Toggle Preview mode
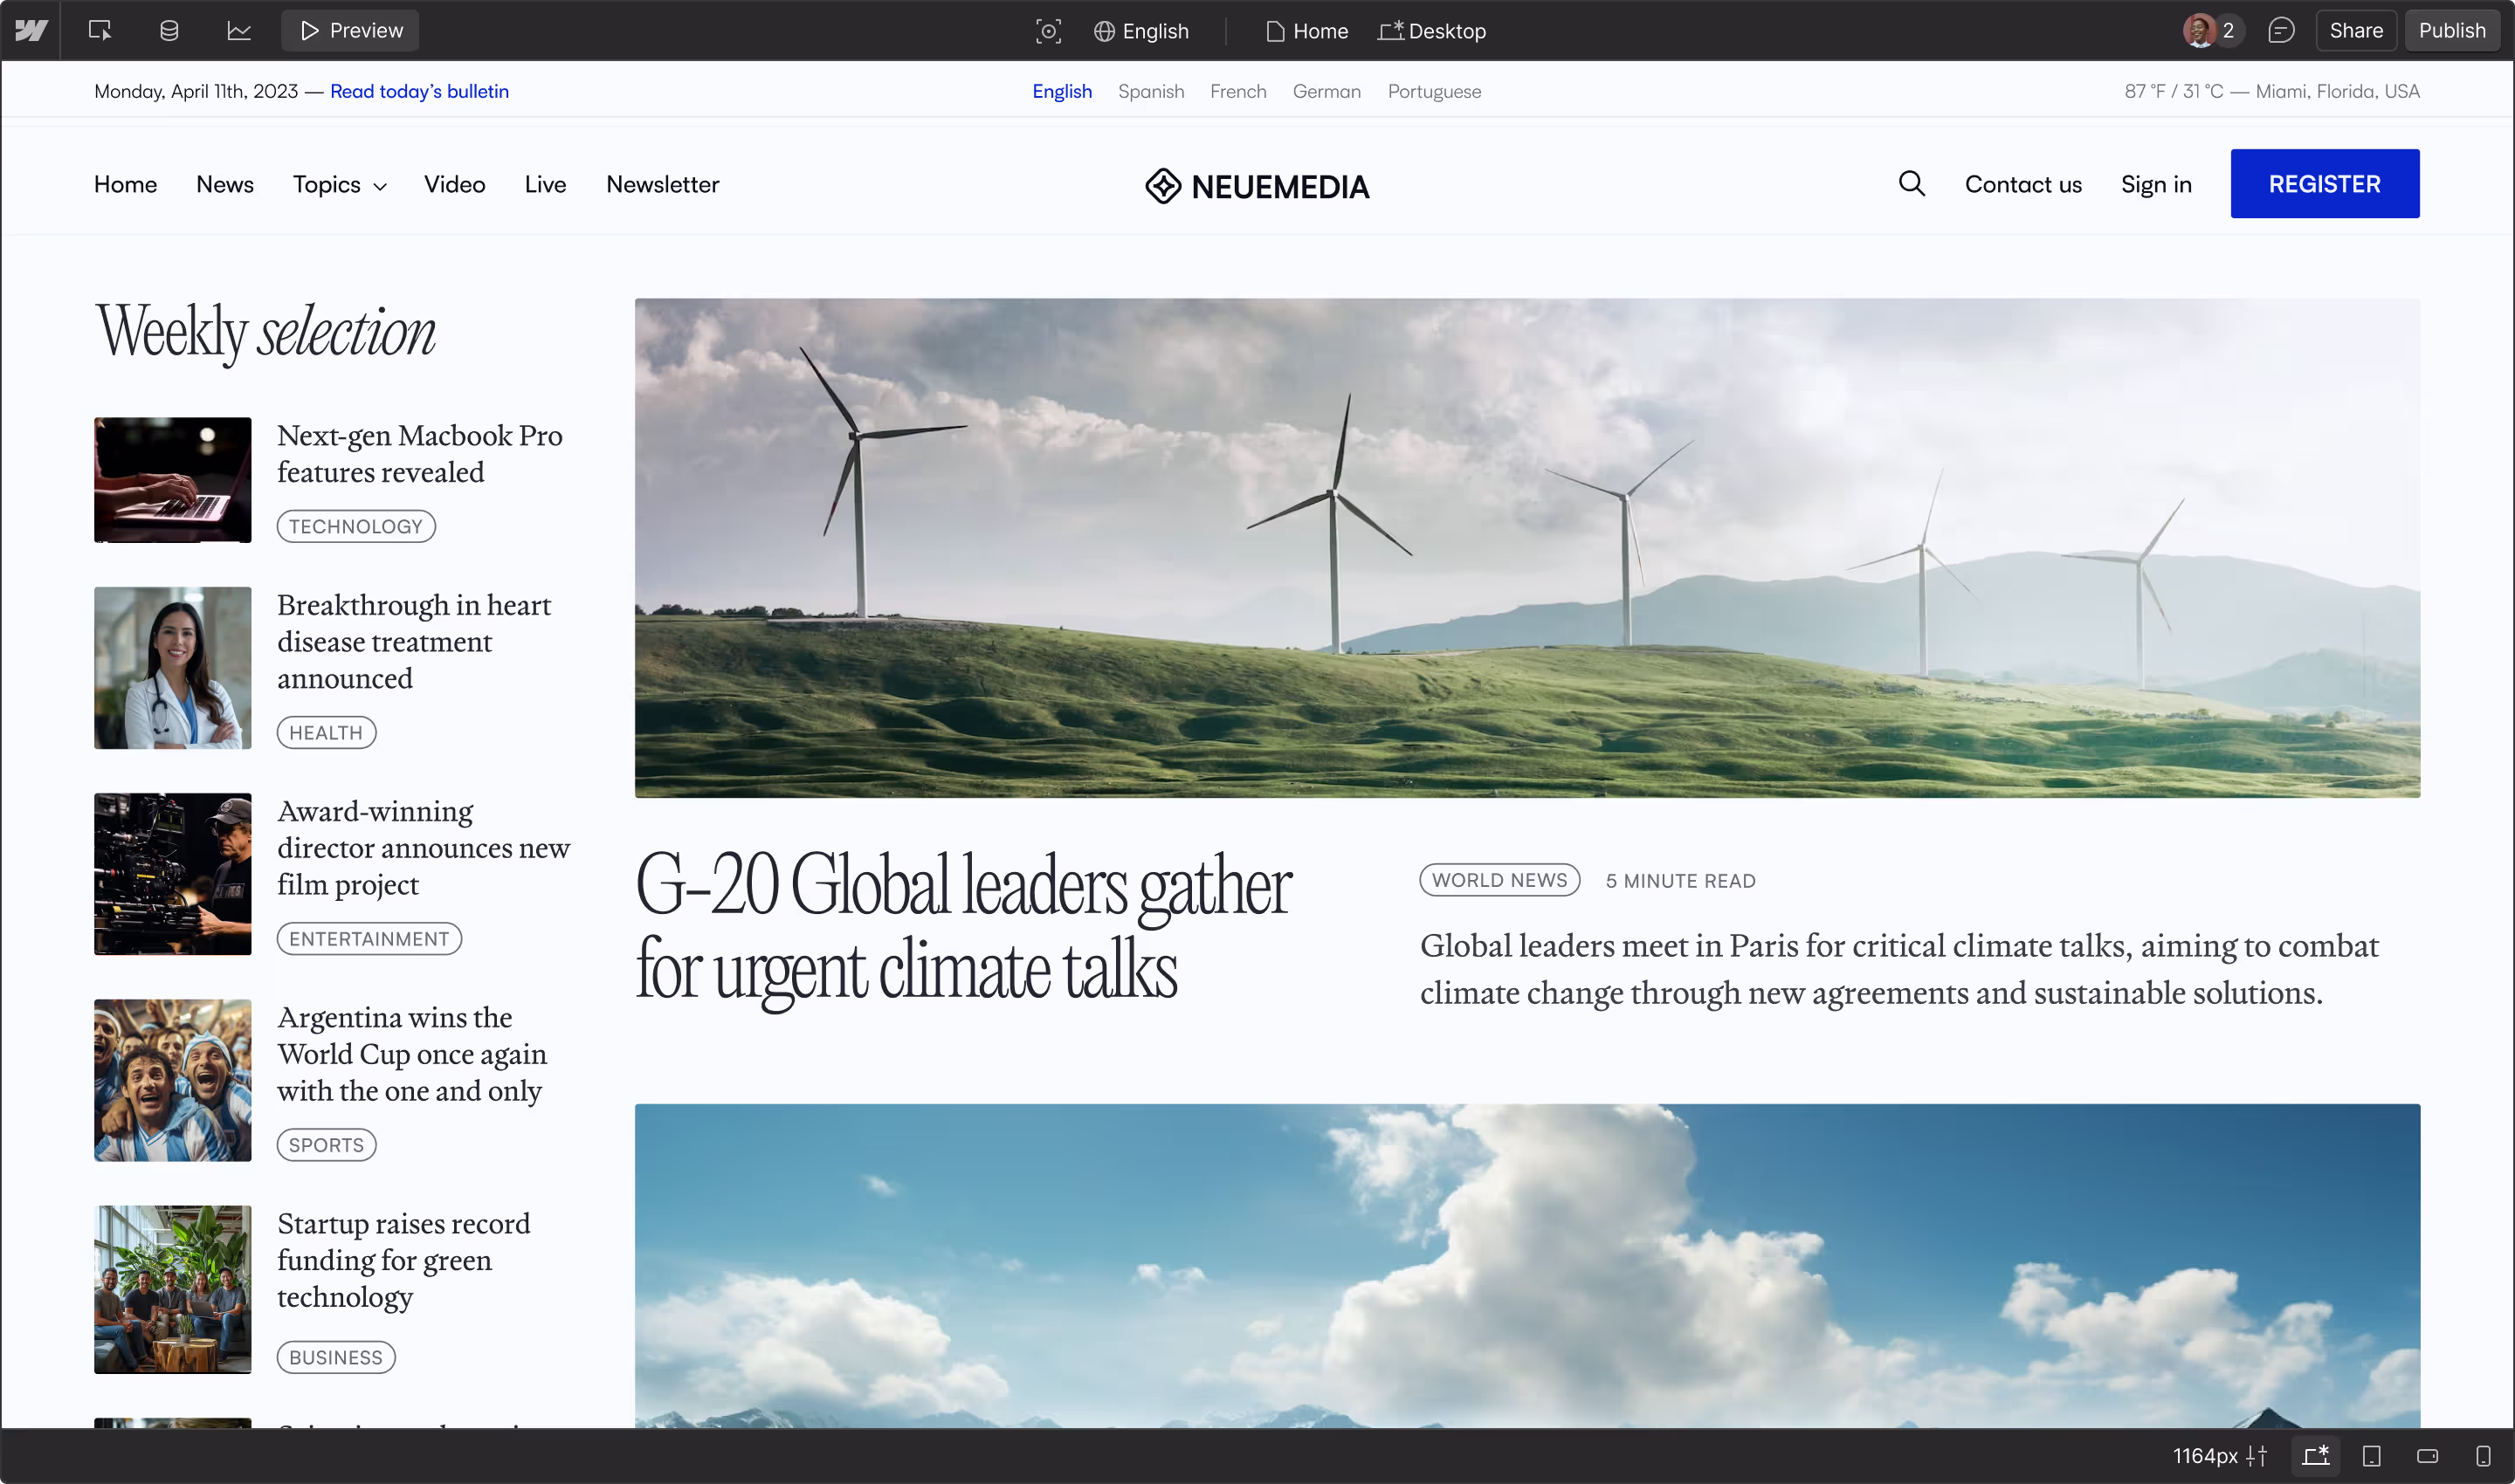The image size is (2515, 1484). [x=351, y=31]
